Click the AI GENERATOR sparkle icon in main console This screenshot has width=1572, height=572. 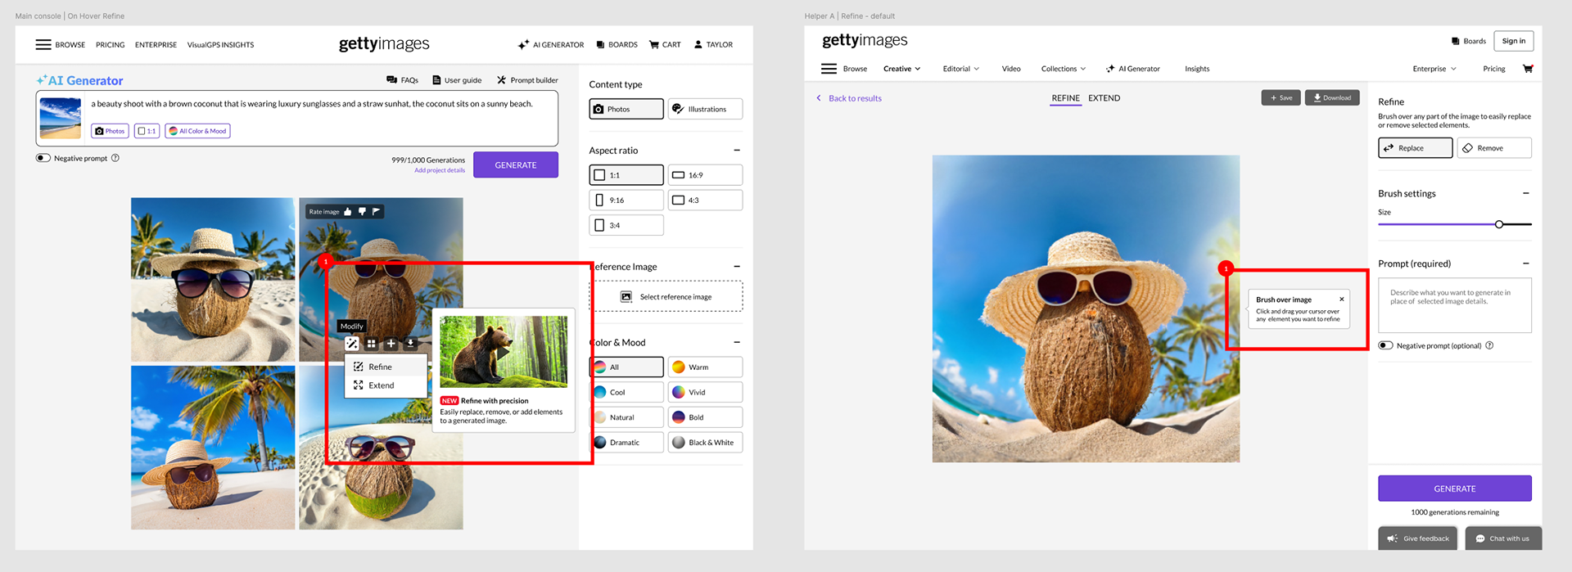(523, 45)
